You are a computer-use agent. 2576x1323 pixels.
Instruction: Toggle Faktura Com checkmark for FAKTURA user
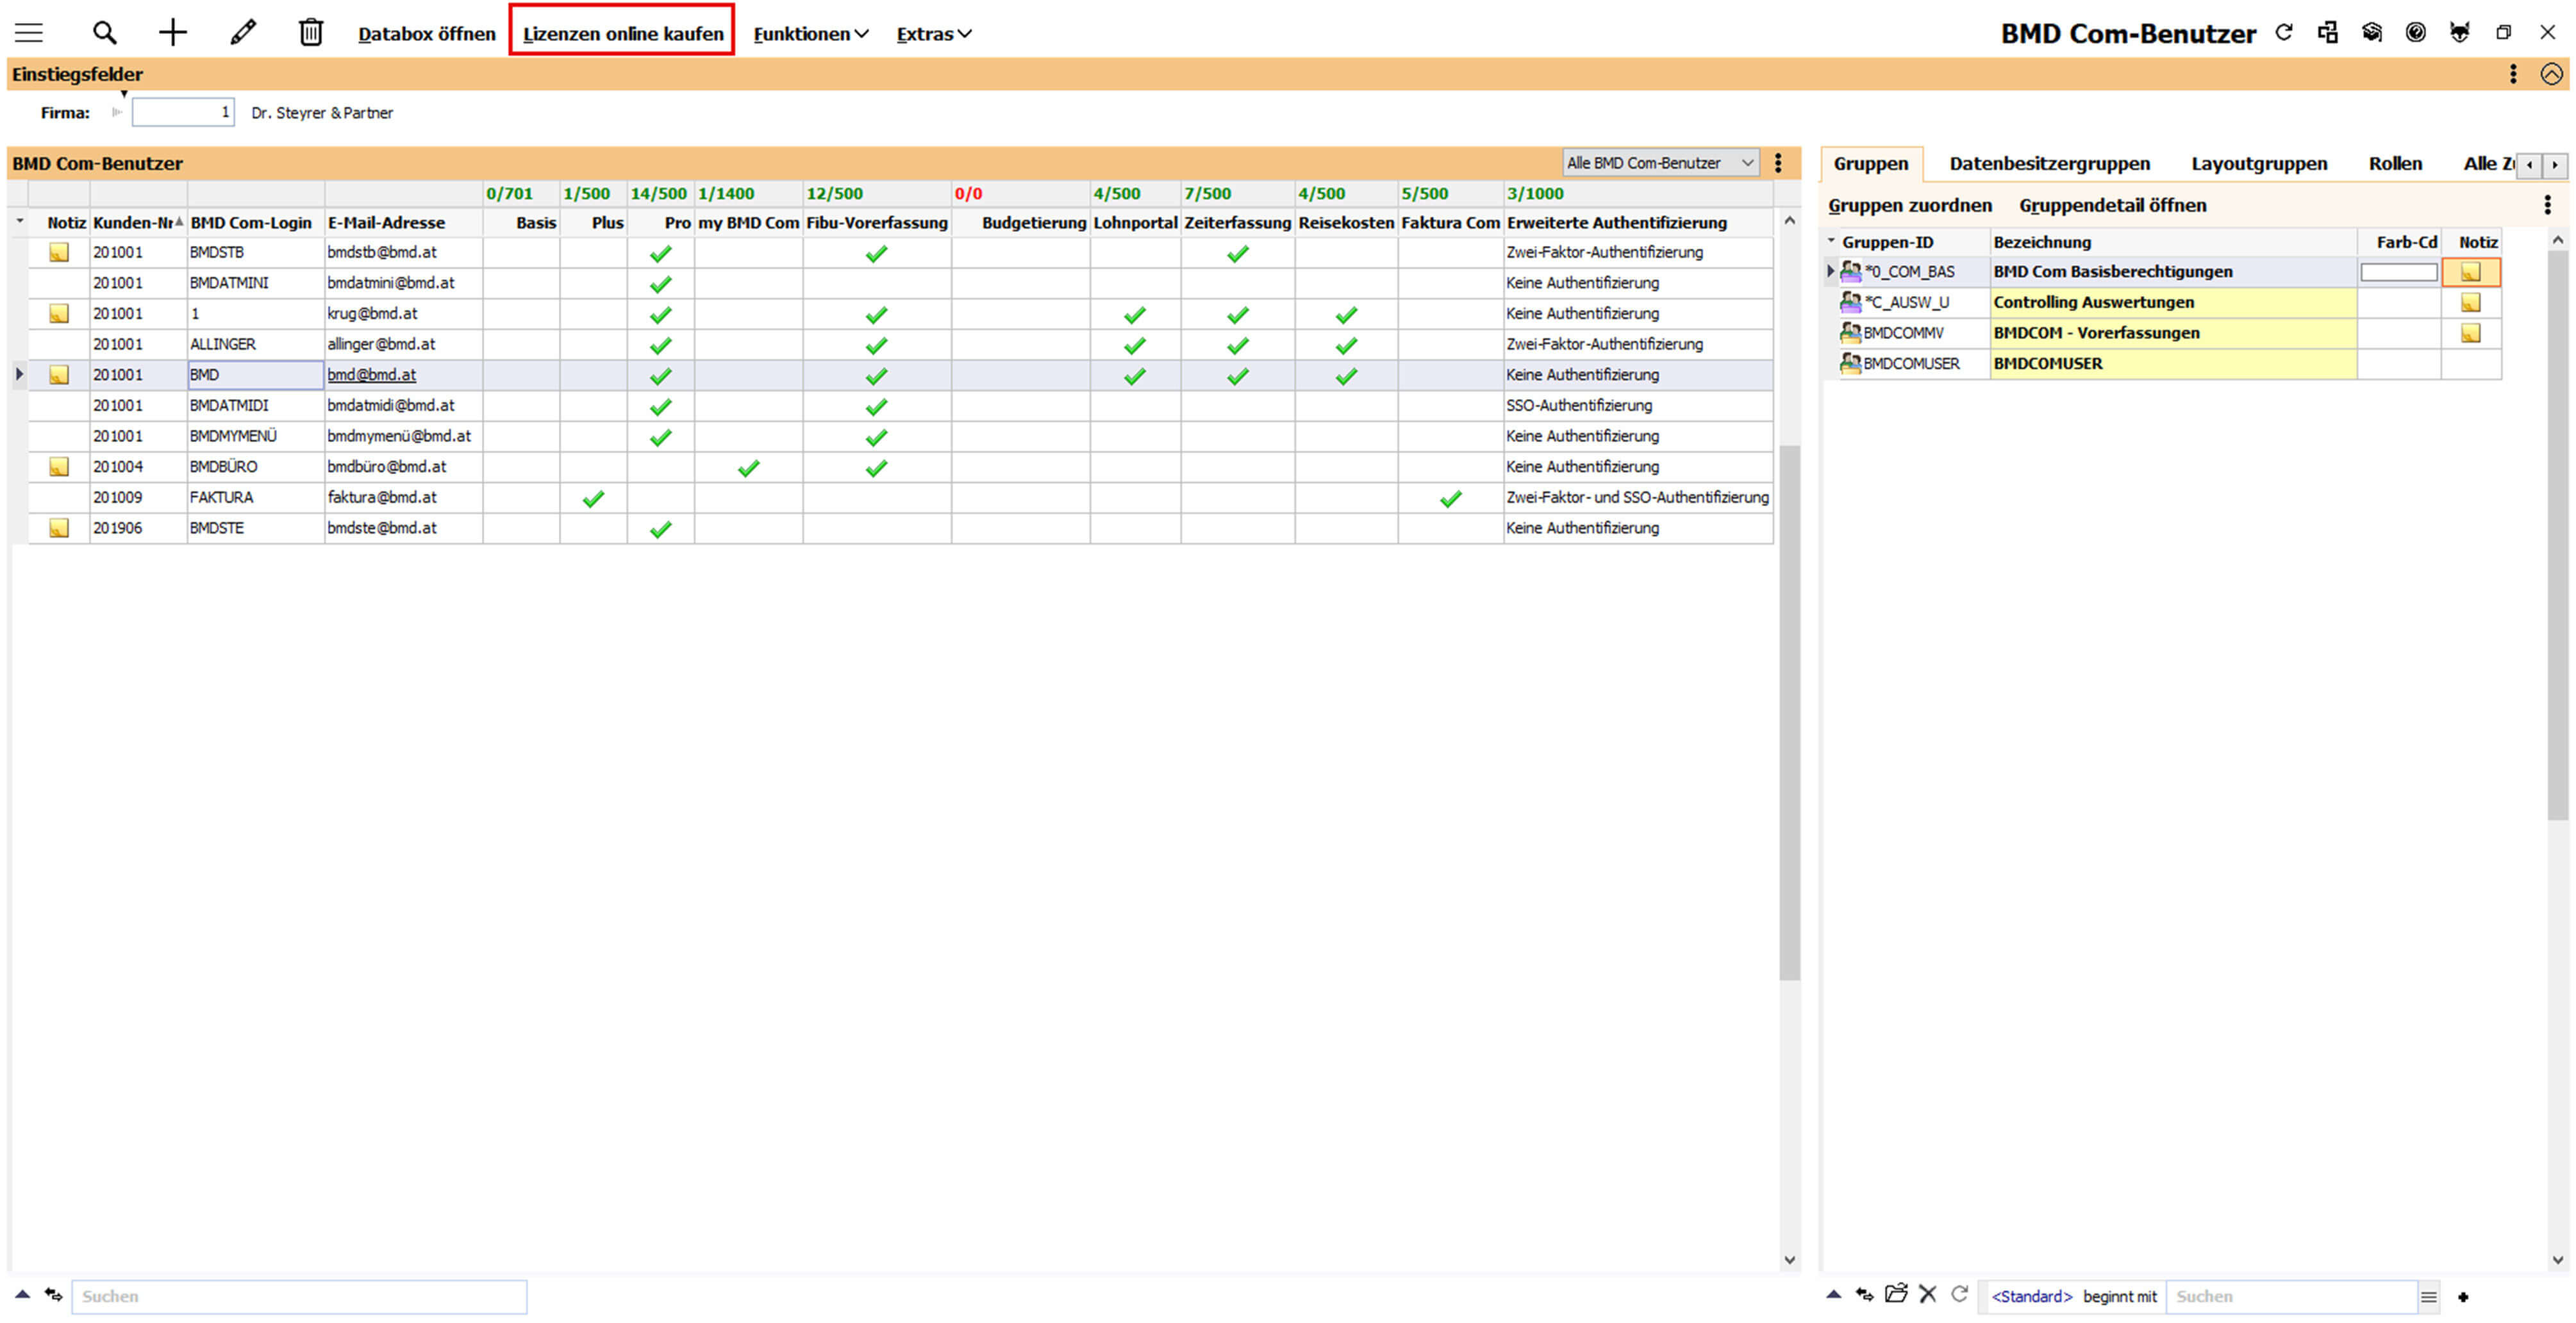1450,498
